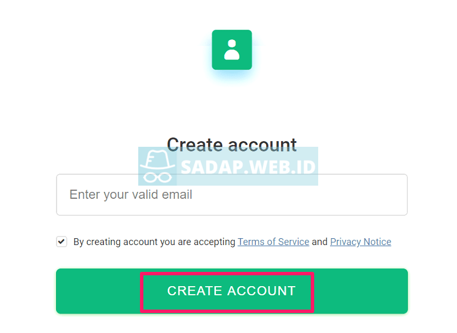Image resolution: width=457 pixels, height=333 pixels.
Task: Uncheck the terms acceptance checkbox
Action: point(62,242)
